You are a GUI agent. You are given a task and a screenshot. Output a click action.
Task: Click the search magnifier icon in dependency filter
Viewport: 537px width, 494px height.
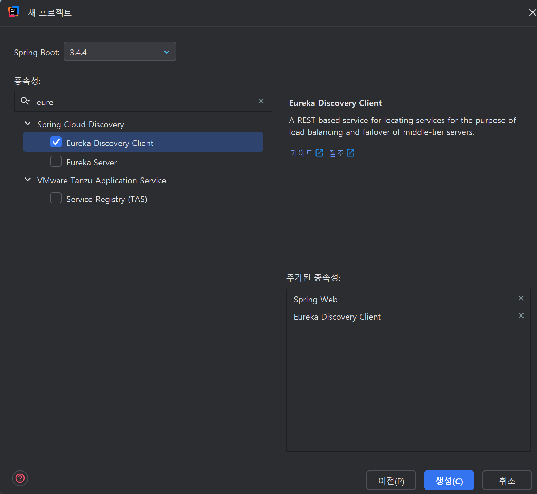coord(25,101)
